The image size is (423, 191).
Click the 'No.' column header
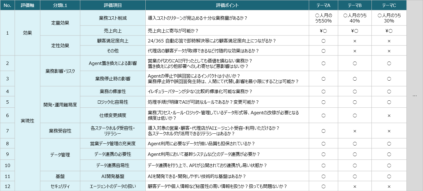click(x=7, y=5)
